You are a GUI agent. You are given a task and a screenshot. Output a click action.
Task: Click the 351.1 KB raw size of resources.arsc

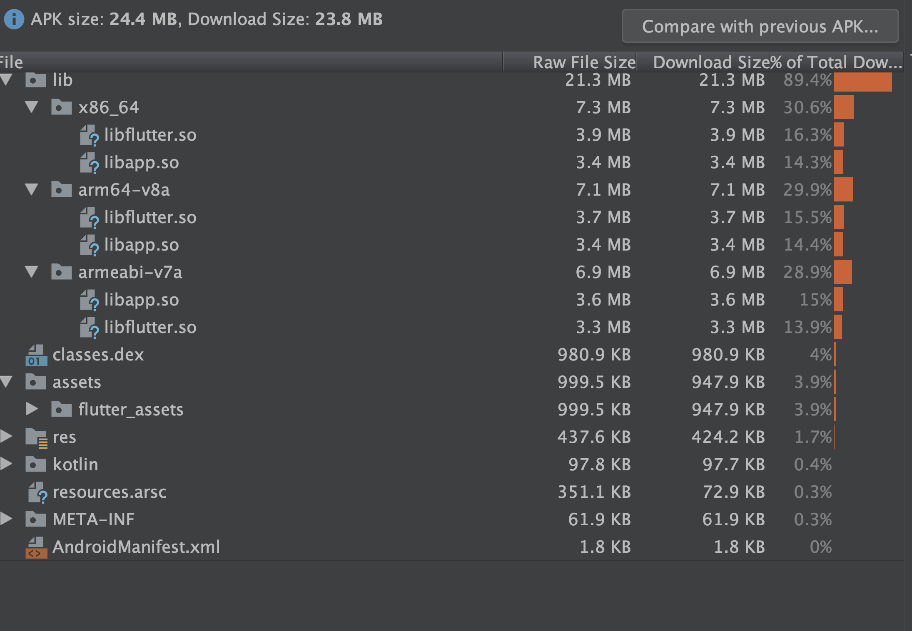[x=594, y=492]
